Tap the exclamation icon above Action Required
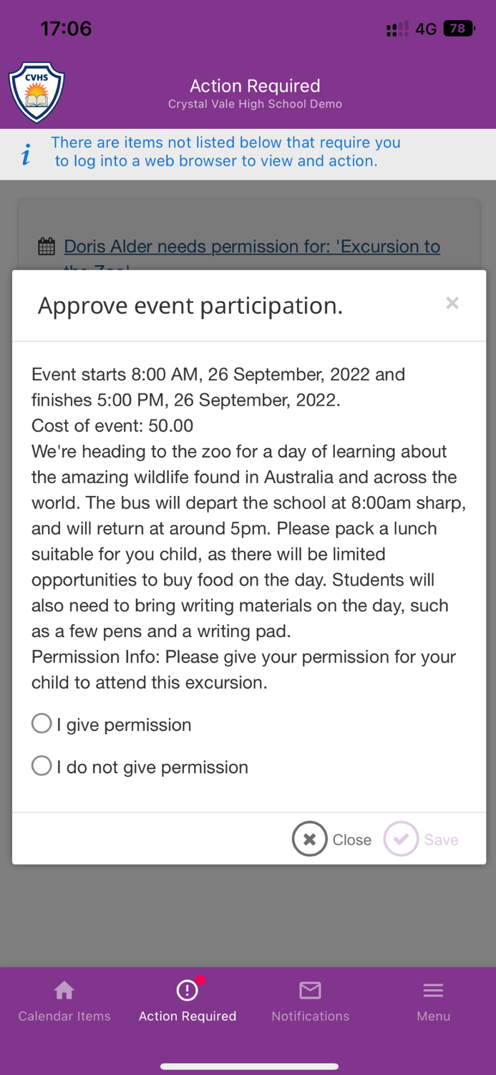This screenshot has height=1075, width=496. 187,989
